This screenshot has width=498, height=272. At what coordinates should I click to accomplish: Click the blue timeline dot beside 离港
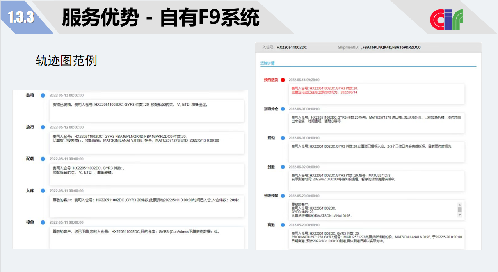(x=283, y=225)
